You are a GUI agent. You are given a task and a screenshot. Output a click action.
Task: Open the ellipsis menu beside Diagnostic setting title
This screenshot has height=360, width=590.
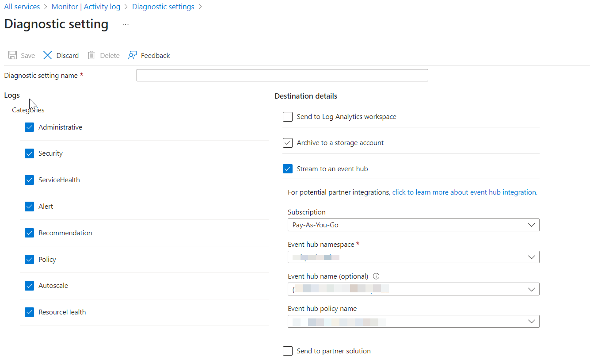[126, 24]
